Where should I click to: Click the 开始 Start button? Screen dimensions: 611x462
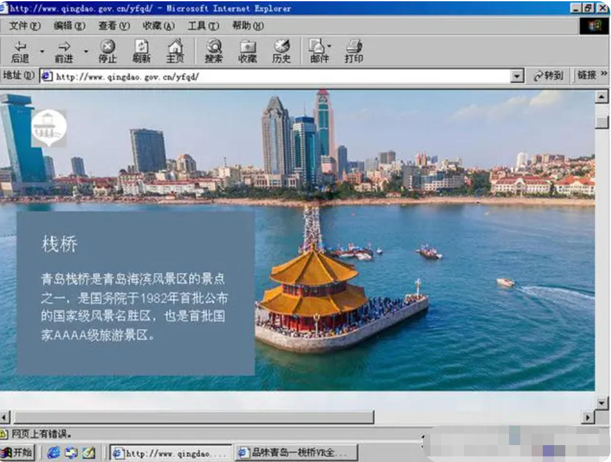tap(18, 452)
